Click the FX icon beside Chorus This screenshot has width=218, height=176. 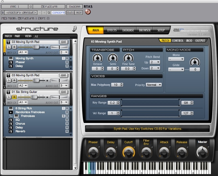tap(11, 124)
